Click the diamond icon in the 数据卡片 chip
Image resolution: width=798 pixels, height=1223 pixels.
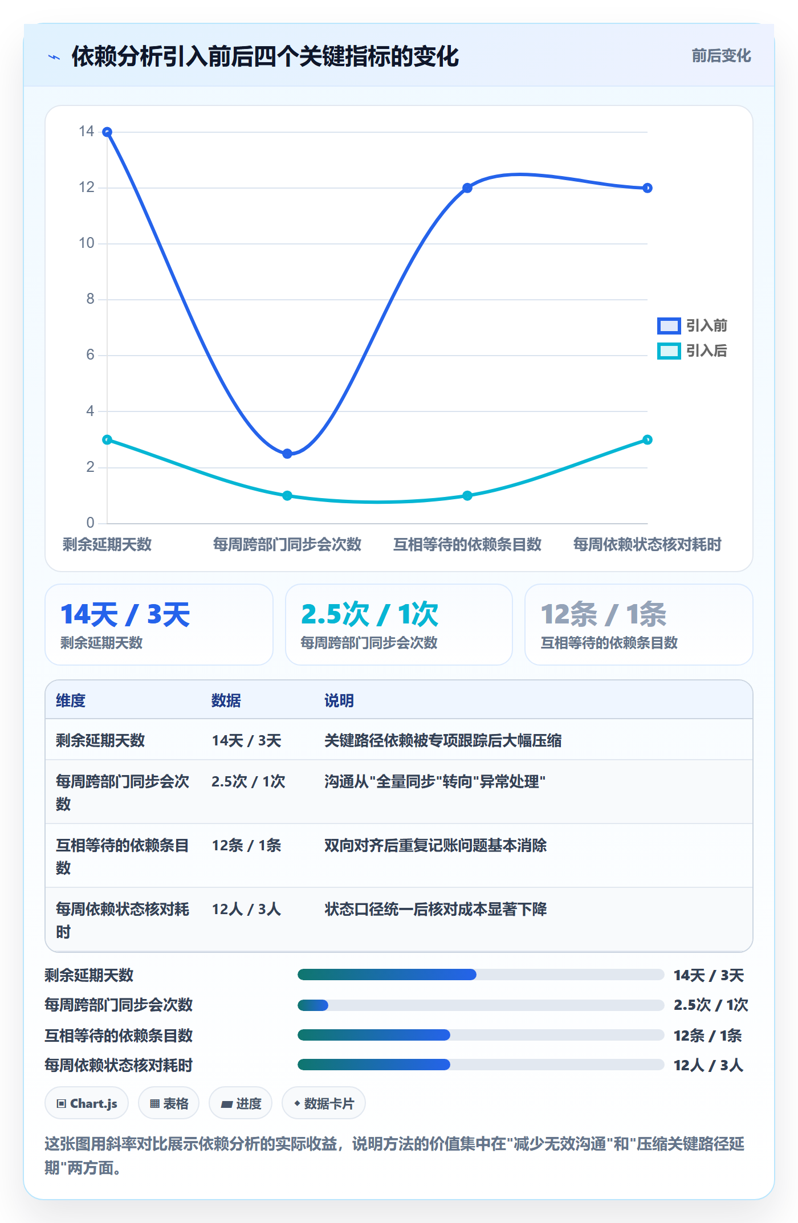click(297, 1104)
